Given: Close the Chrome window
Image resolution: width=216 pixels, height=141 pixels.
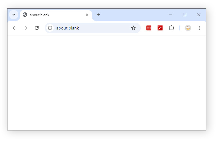Looking at the screenshot, I should point(199,15).
